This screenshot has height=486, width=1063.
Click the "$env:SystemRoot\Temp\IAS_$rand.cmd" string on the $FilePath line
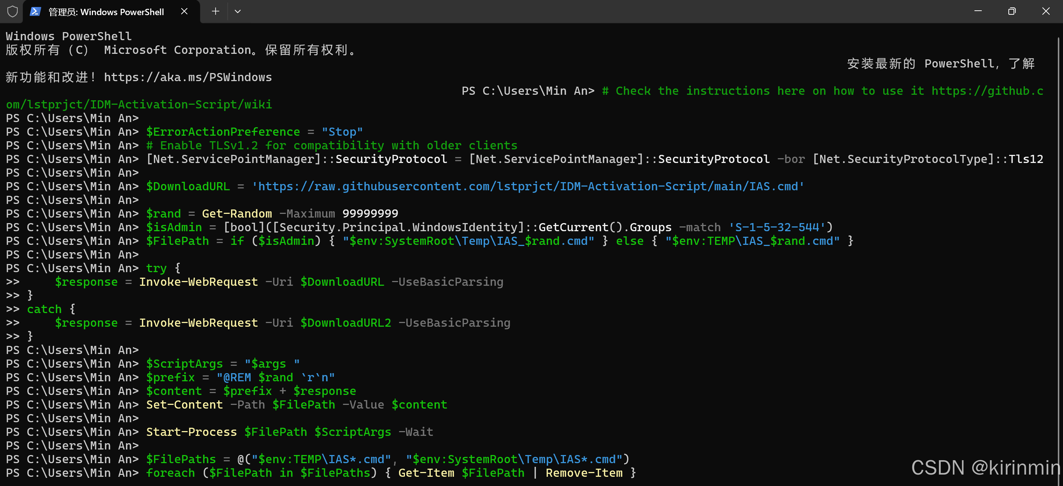[468, 241]
